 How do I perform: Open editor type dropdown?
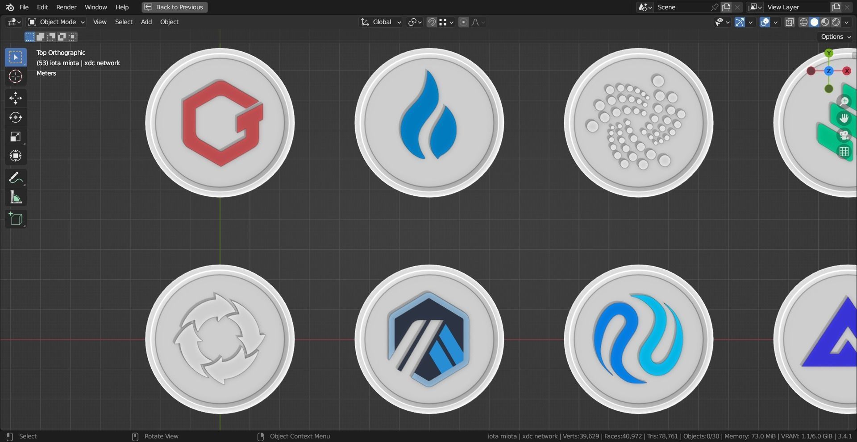tap(14, 22)
